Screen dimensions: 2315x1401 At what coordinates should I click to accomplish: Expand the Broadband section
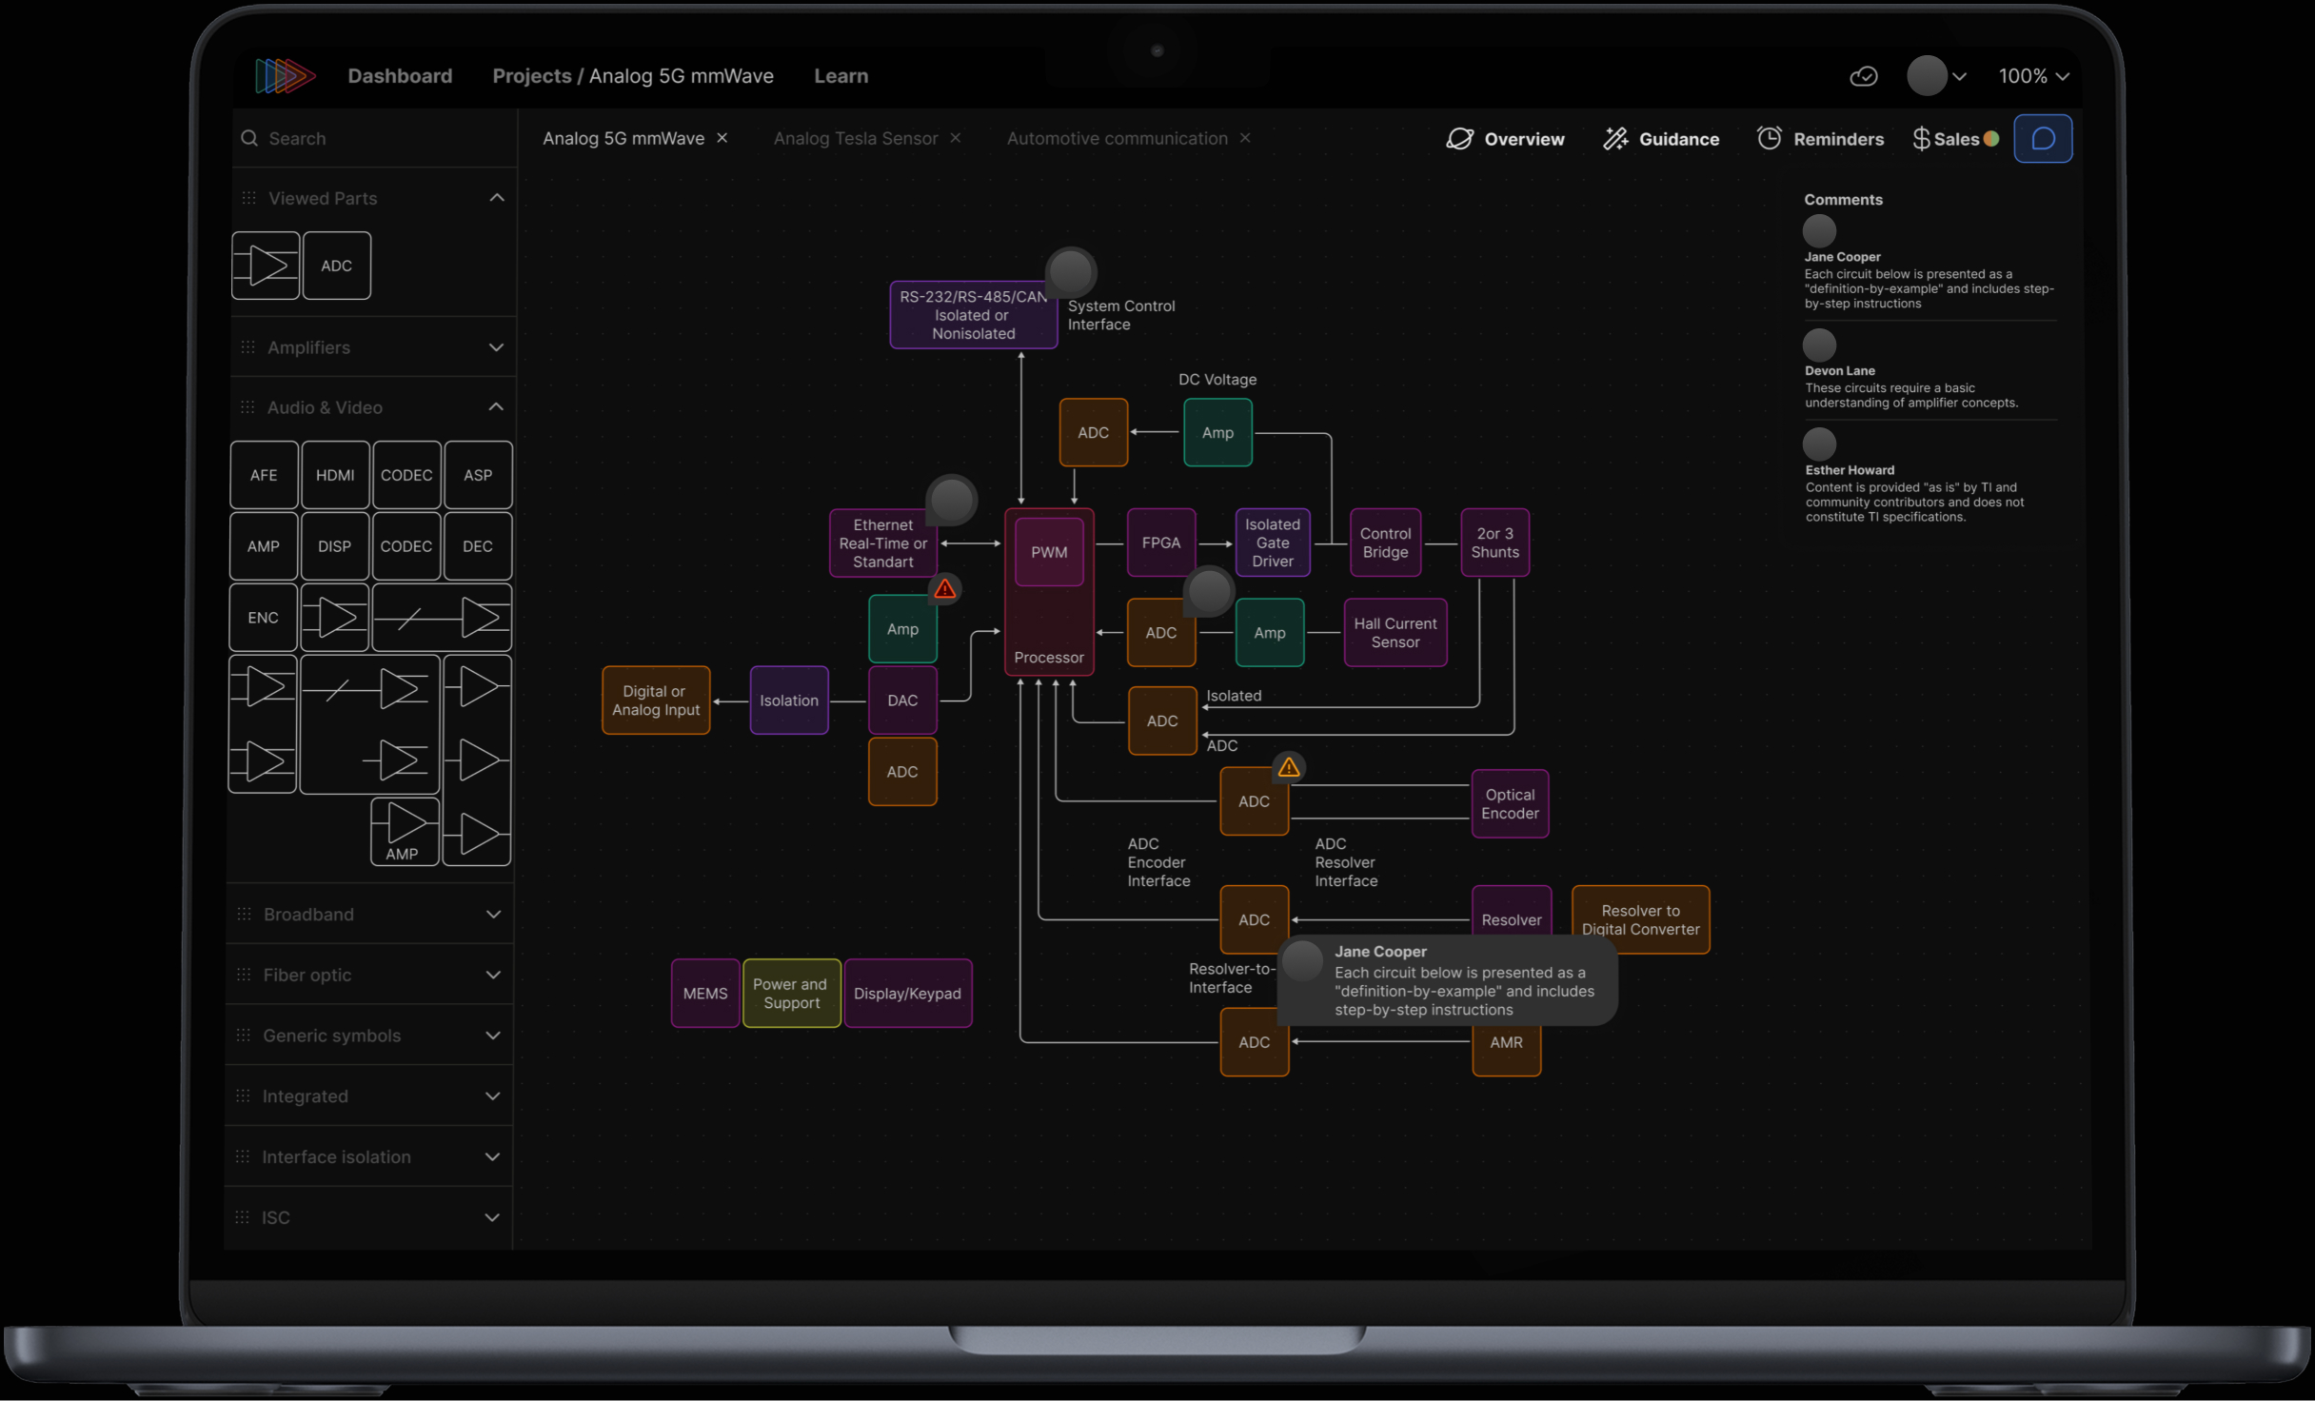tap(493, 915)
